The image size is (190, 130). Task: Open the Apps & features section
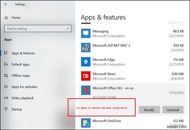click(x=23, y=53)
